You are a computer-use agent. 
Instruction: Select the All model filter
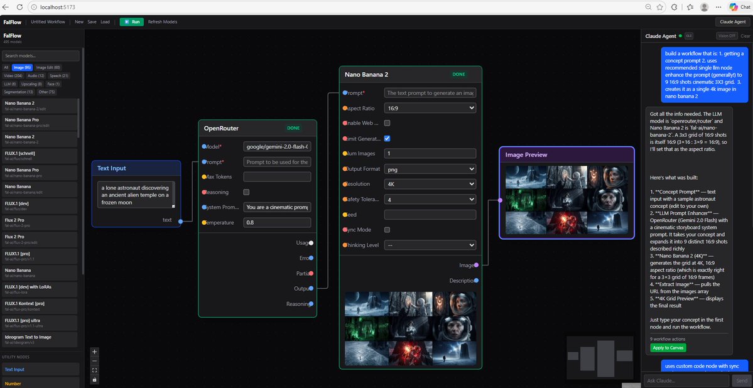(x=6, y=68)
